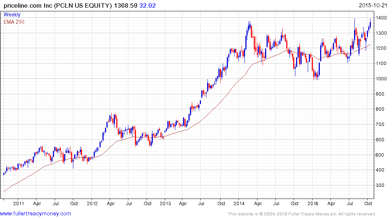Select the Weekly interval label

(x=12, y=15)
